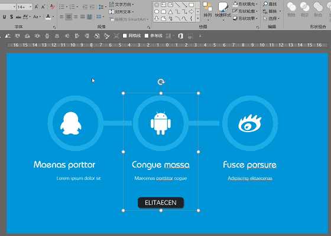The height and width of the screenshot is (236, 331).
Task: Align paragraph text to the right
Action: (x=76, y=17)
